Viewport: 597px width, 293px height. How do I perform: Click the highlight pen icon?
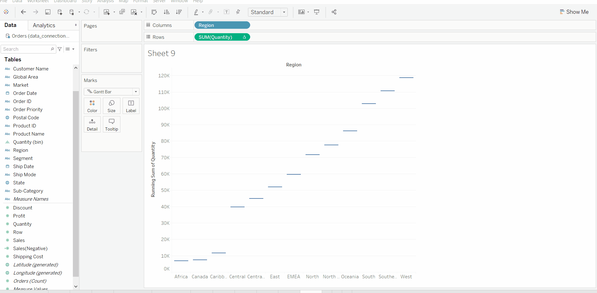[196, 12]
